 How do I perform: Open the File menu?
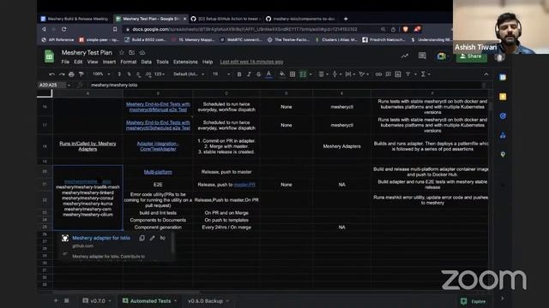(65, 62)
